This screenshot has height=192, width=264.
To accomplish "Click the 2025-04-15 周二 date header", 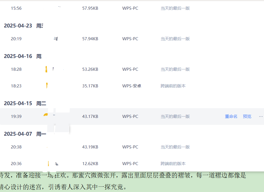I will pos(25,103).
